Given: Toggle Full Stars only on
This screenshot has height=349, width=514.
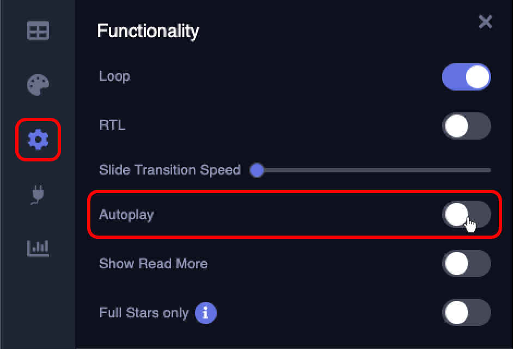Looking at the screenshot, I should coord(467,312).
